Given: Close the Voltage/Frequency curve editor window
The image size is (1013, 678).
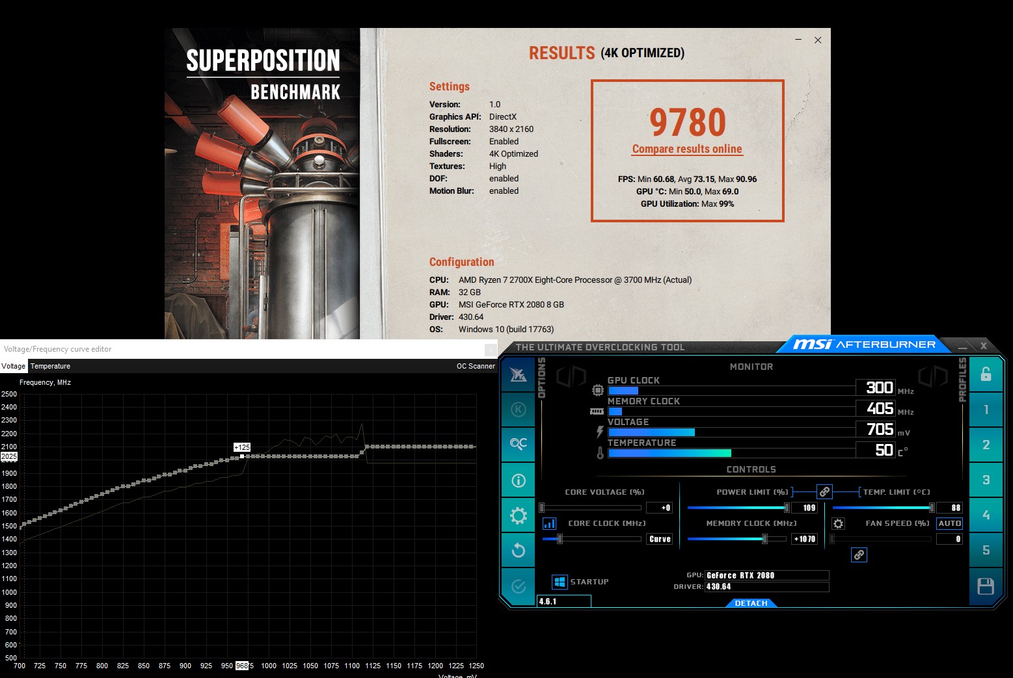Looking at the screenshot, I should pos(490,350).
